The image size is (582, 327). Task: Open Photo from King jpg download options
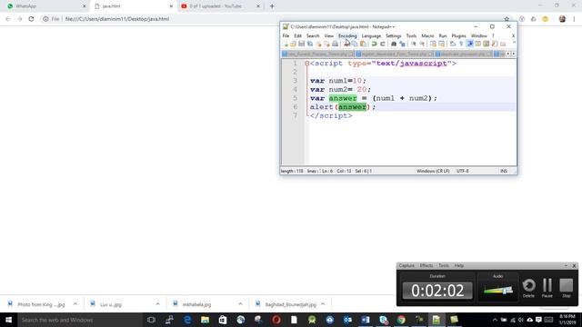click(75, 304)
